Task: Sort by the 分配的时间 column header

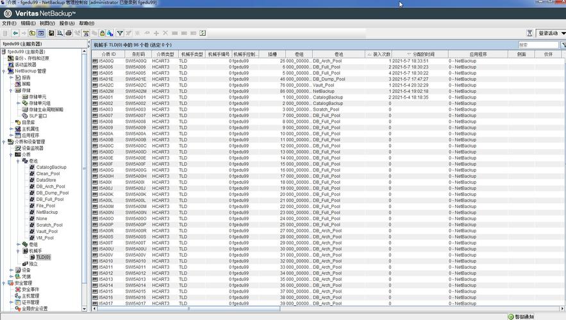Action: pos(420,54)
